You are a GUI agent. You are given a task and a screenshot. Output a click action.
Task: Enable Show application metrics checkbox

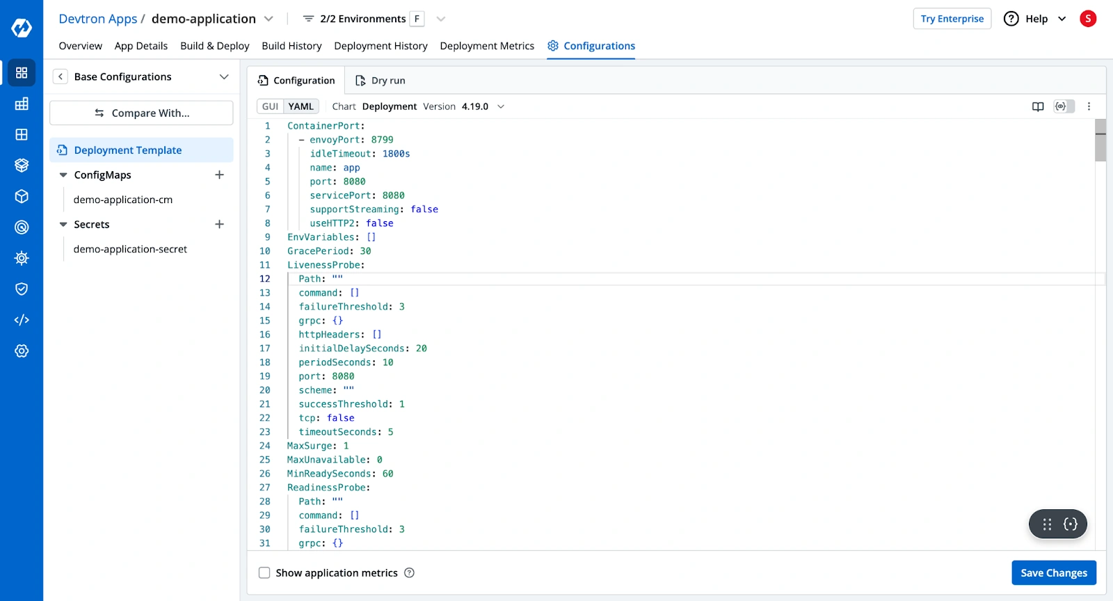click(x=264, y=572)
